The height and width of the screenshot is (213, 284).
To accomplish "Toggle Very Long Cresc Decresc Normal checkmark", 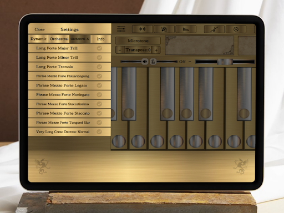I will click(99, 131).
